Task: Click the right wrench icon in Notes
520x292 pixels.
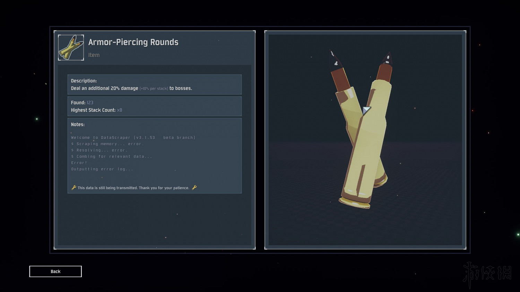Action: [194, 188]
